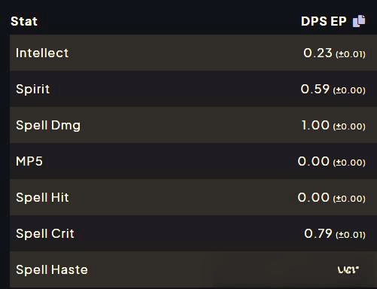This screenshot has width=377, height=289.
Task: Click the ±0.01 margin beside Spell Crit
Action: (351, 235)
